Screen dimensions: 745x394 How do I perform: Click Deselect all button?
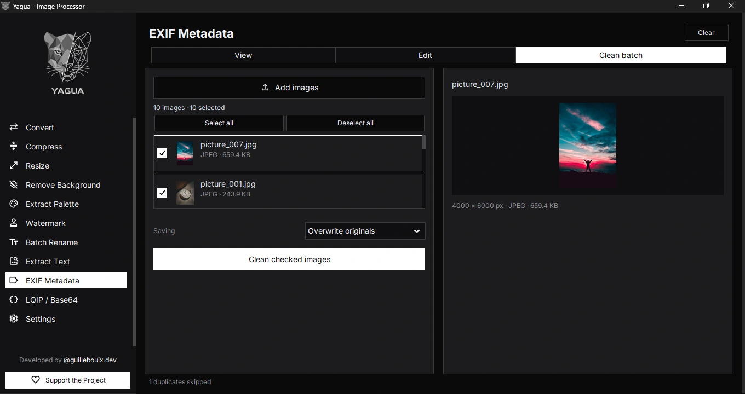click(356, 123)
